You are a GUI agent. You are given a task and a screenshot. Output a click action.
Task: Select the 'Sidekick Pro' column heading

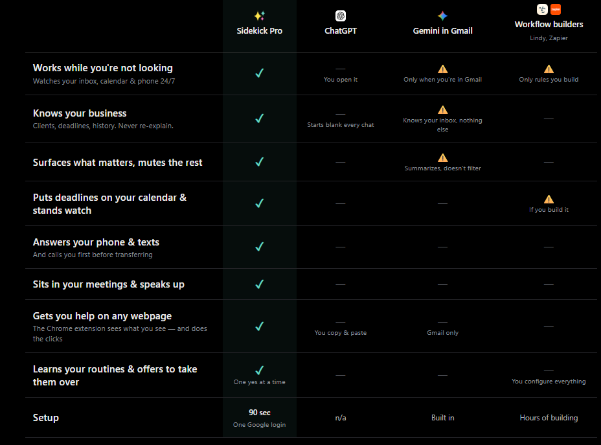(260, 30)
